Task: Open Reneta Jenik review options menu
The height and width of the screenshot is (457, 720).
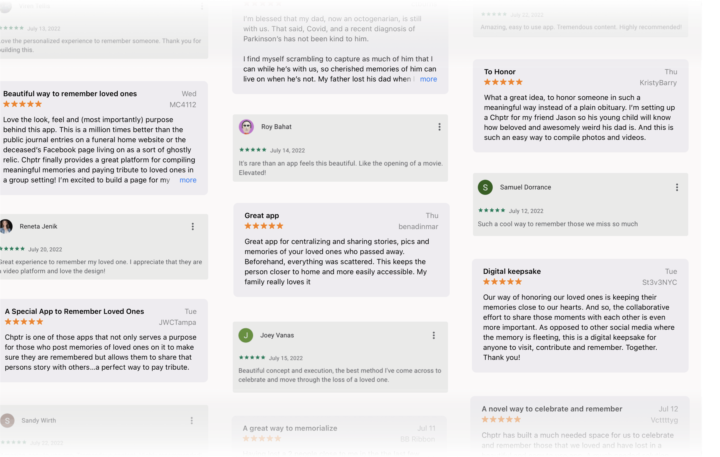Action: [192, 226]
